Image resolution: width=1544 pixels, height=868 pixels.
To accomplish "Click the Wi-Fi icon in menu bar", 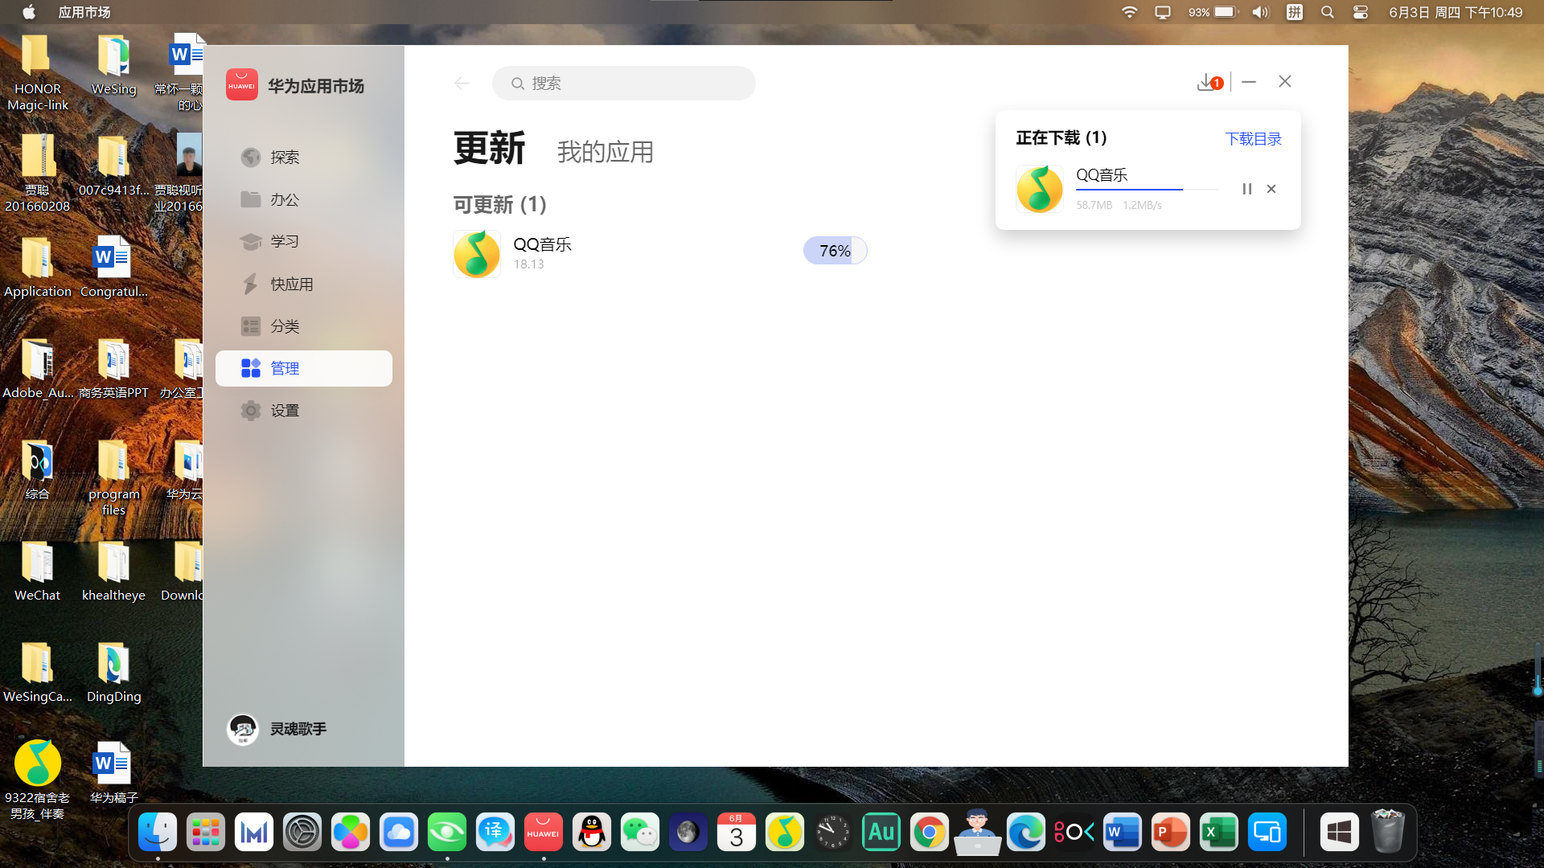I will pyautogui.click(x=1130, y=12).
